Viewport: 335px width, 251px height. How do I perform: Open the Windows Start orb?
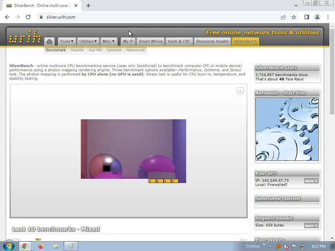click(x=9, y=246)
